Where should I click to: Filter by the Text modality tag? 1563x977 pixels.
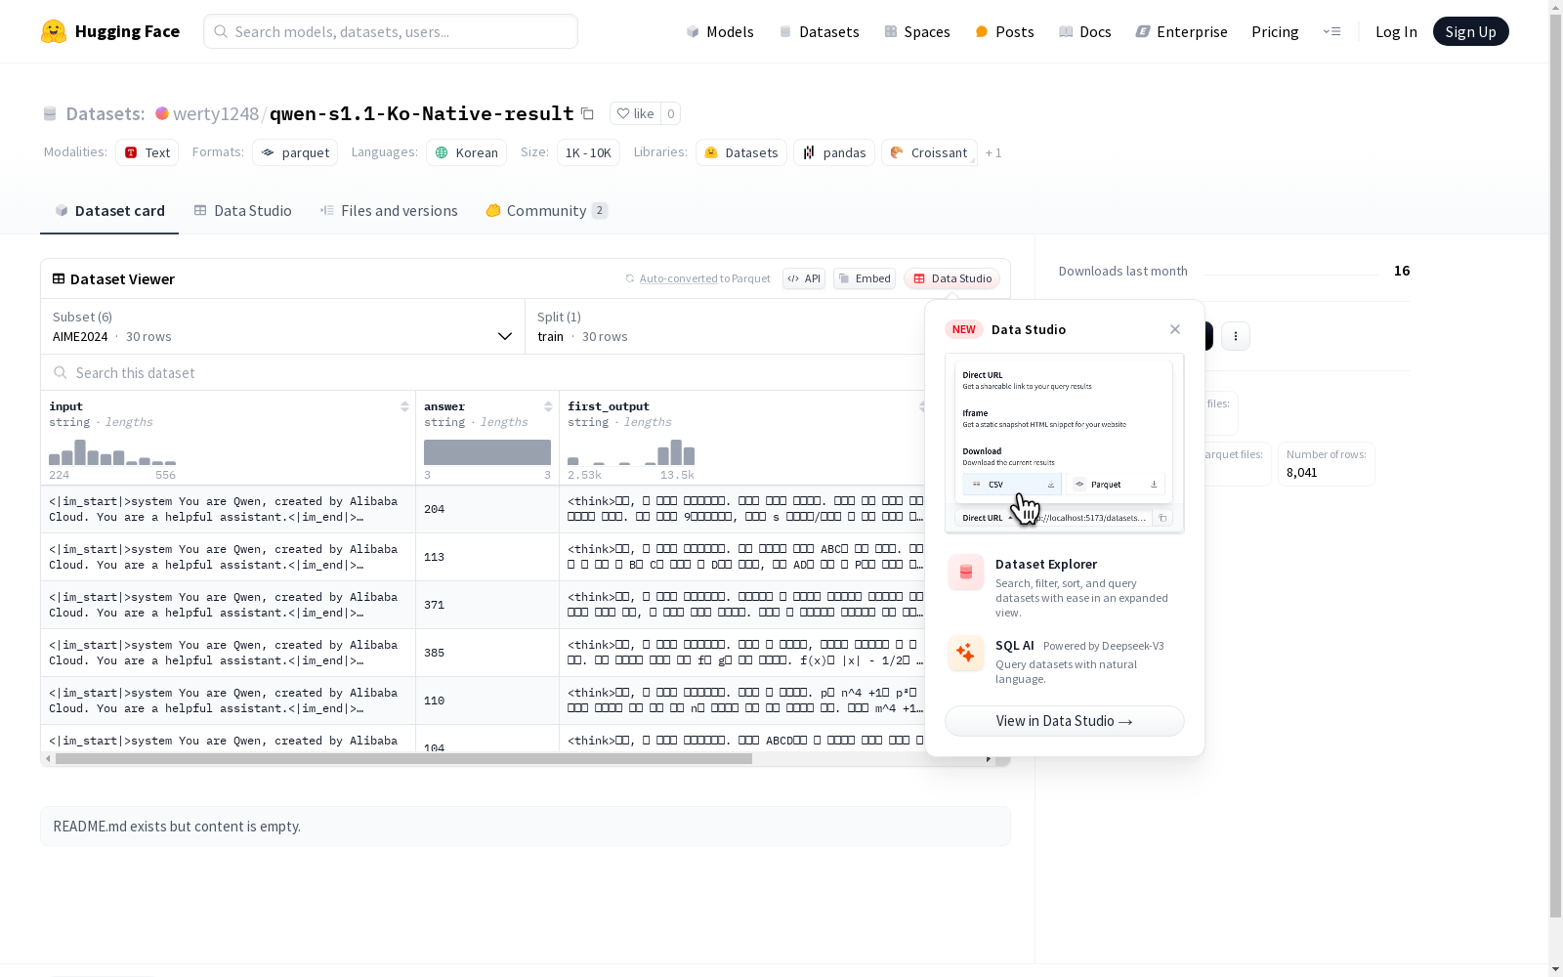(x=148, y=152)
